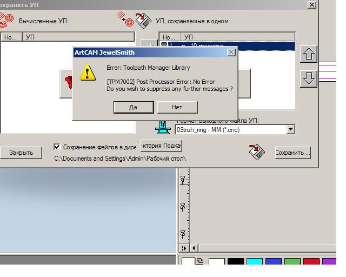Click the Сохранить ... button
This screenshot has height=277, width=346.
[x=293, y=153]
